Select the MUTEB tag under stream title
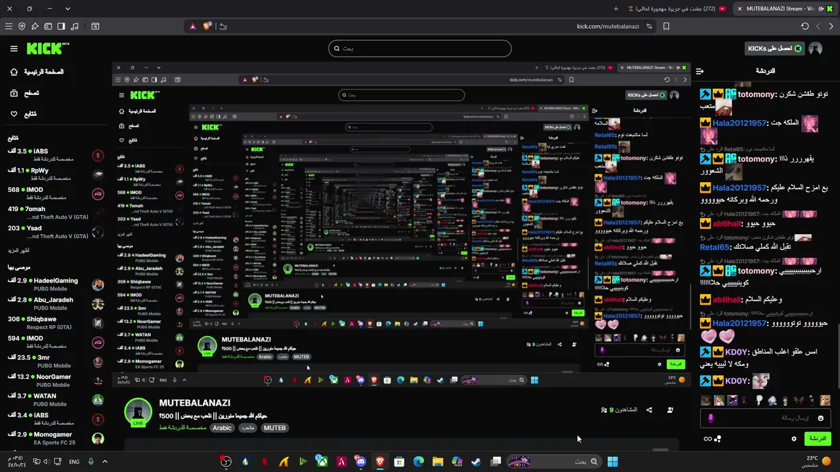Screen dimensions: 840x472 pos(274,428)
